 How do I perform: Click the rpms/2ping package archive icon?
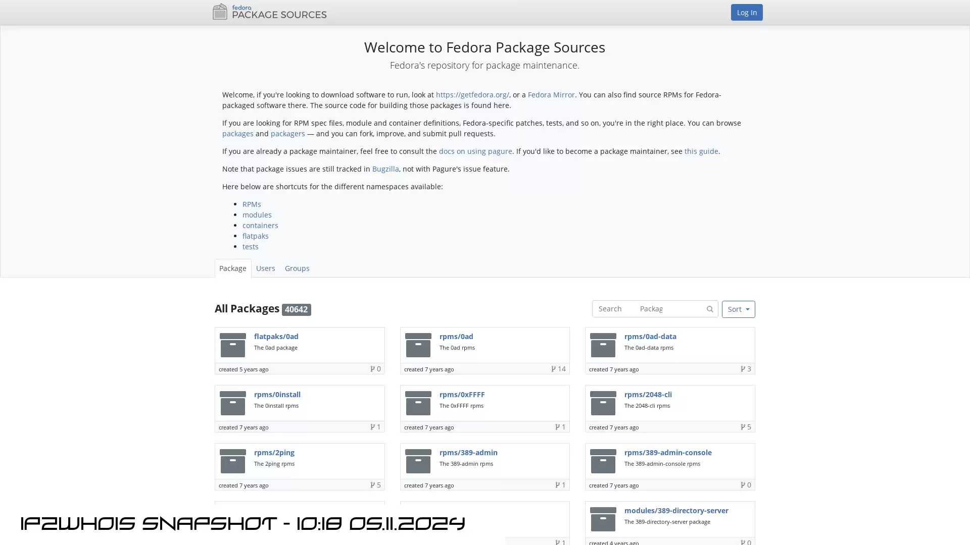click(x=233, y=461)
